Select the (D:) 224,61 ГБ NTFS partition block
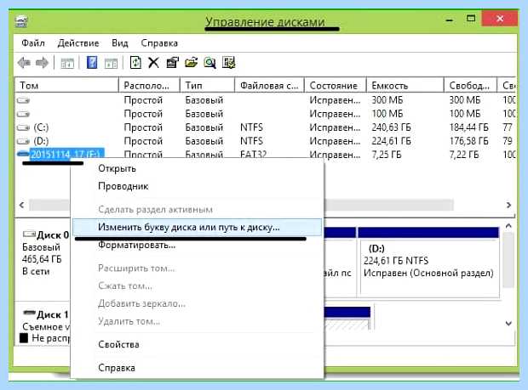The width and height of the screenshot is (528, 390). pos(428,262)
